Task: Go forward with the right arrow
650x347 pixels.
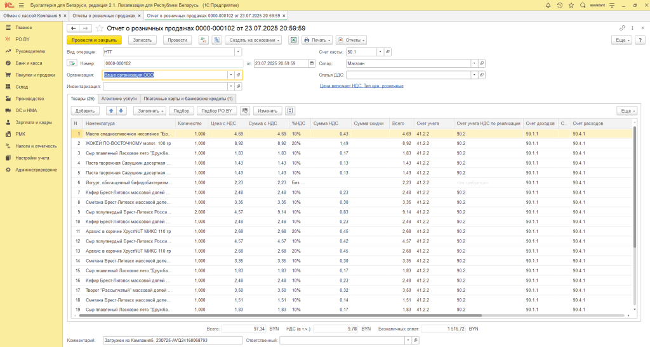Action: pyautogui.click(x=86, y=28)
